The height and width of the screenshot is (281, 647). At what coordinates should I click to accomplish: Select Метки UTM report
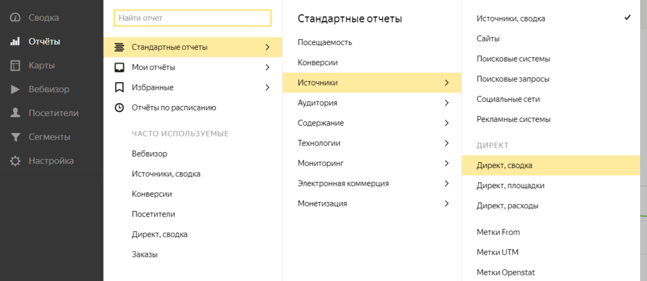pos(498,252)
